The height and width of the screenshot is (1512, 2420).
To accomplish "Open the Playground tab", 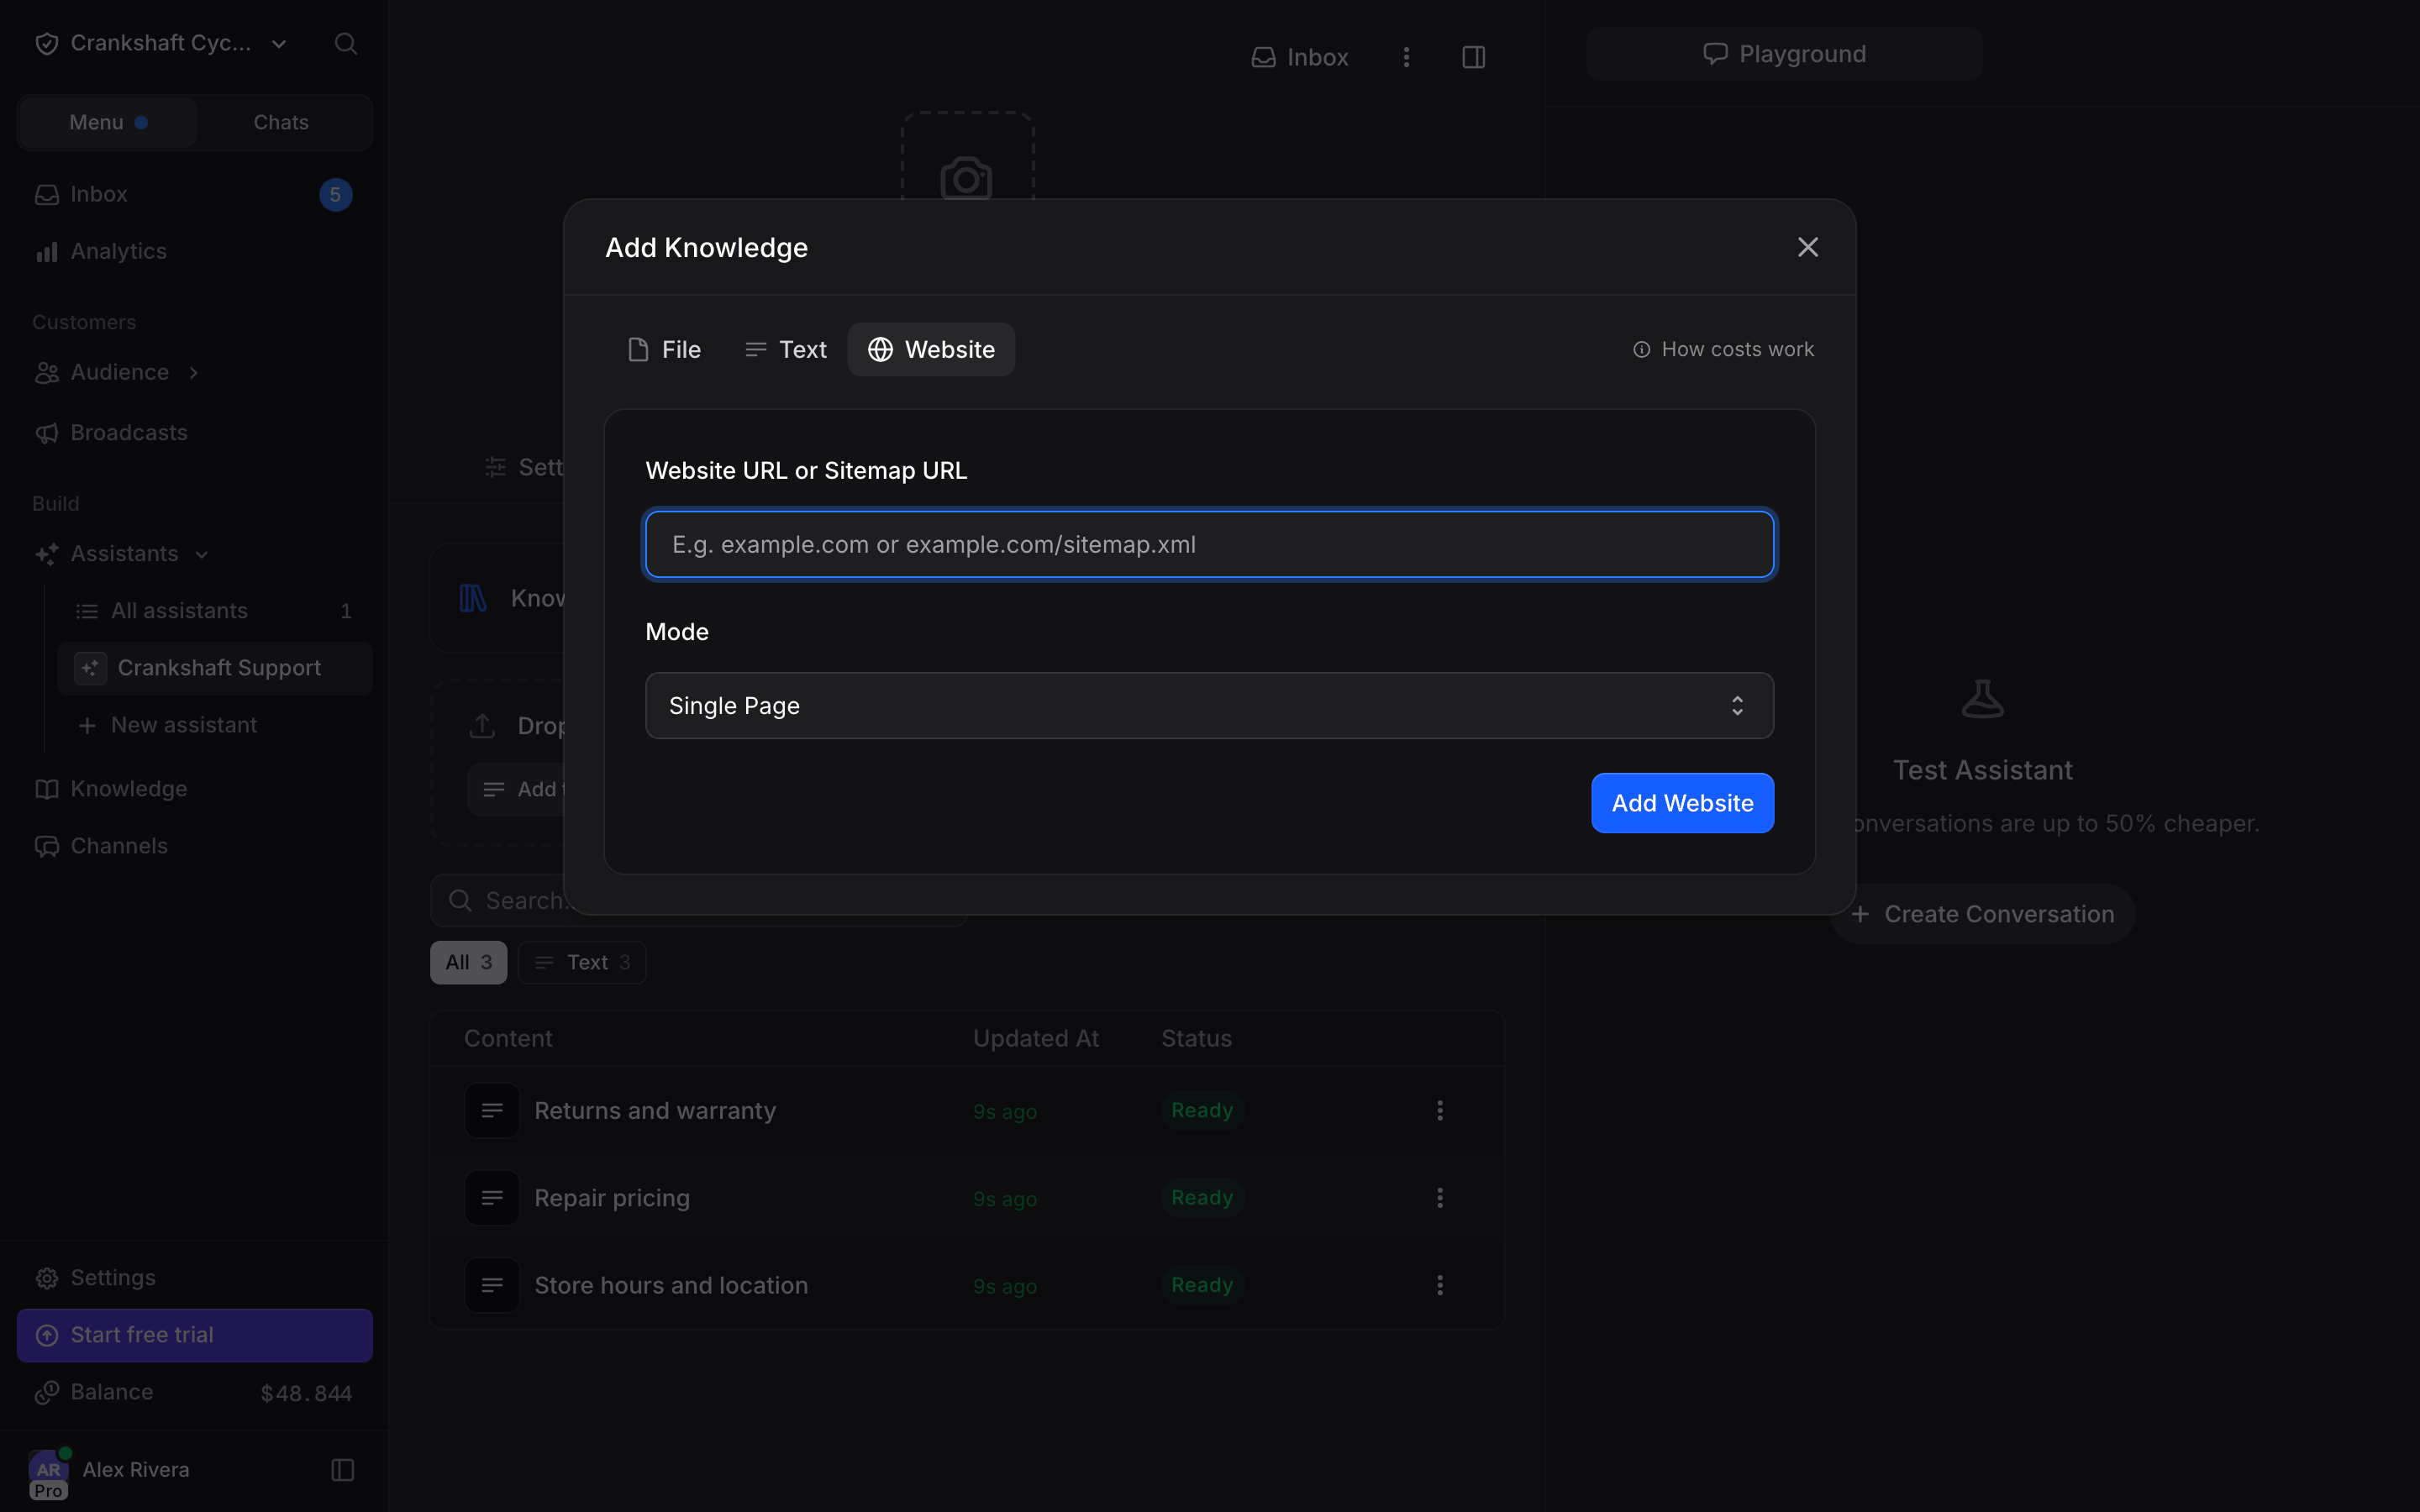I will tap(1783, 54).
